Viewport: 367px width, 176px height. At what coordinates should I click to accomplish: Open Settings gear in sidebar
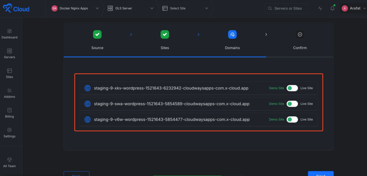(x=9, y=133)
